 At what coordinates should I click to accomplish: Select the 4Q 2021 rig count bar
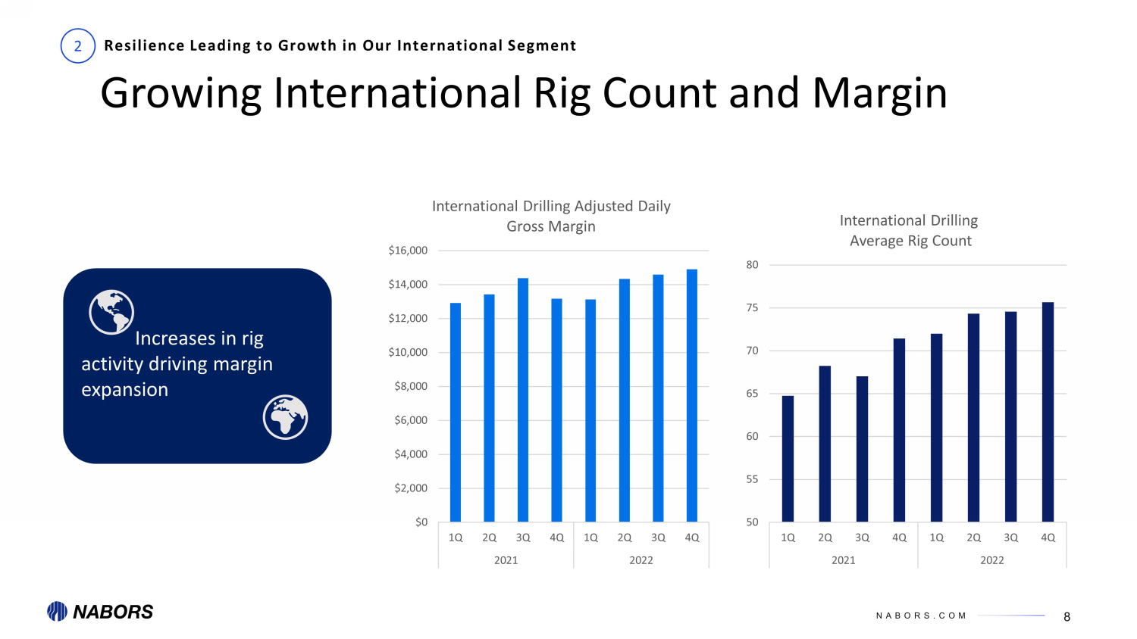click(x=899, y=430)
